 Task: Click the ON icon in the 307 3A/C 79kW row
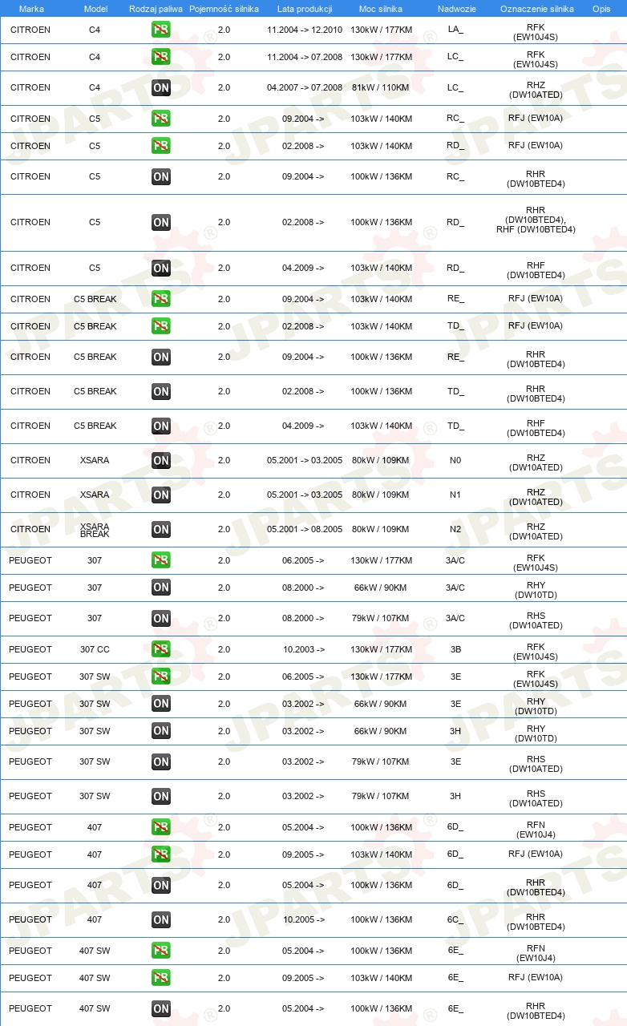[x=160, y=618]
